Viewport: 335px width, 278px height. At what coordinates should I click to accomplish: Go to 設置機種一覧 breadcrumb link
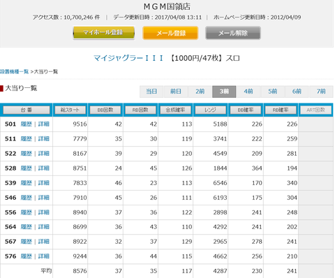(14, 71)
